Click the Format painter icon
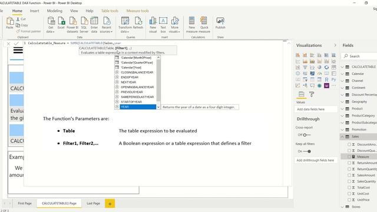This screenshot has height=212, width=377. (x=18, y=31)
